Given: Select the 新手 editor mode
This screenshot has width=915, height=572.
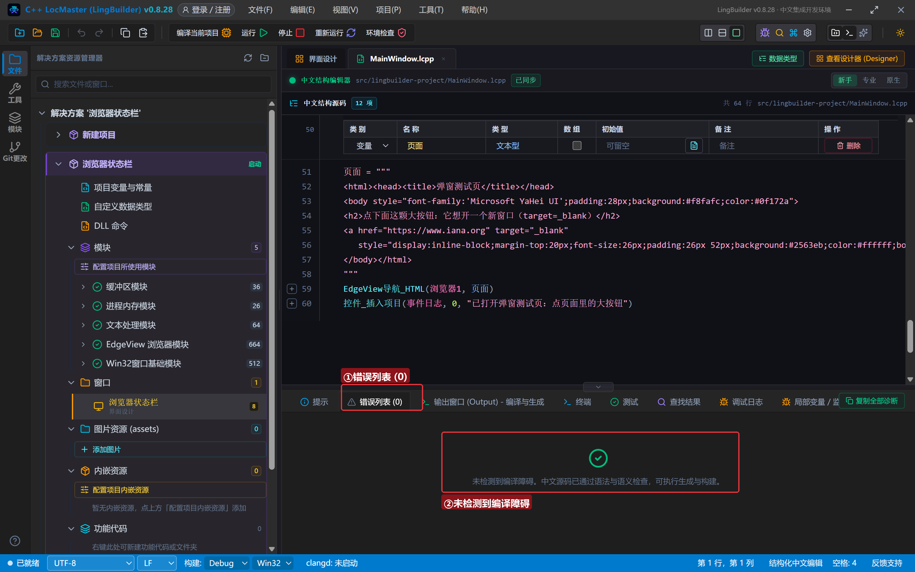Looking at the screenshot, I should 845,80.
